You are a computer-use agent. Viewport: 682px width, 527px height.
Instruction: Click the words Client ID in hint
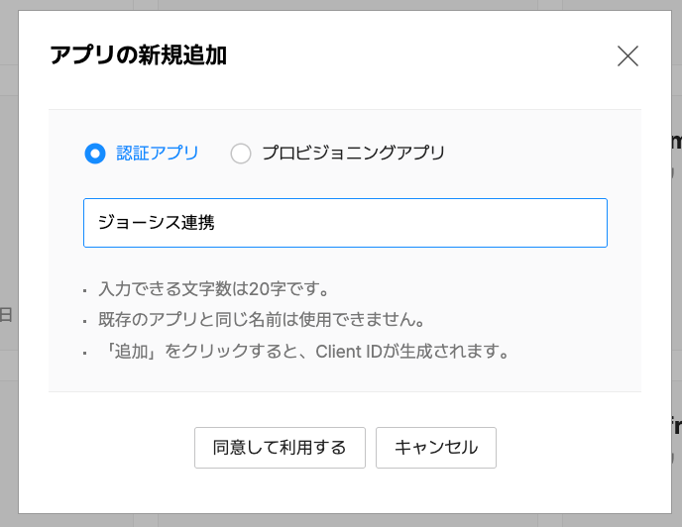pyautogui.click(x=351, y=352)
